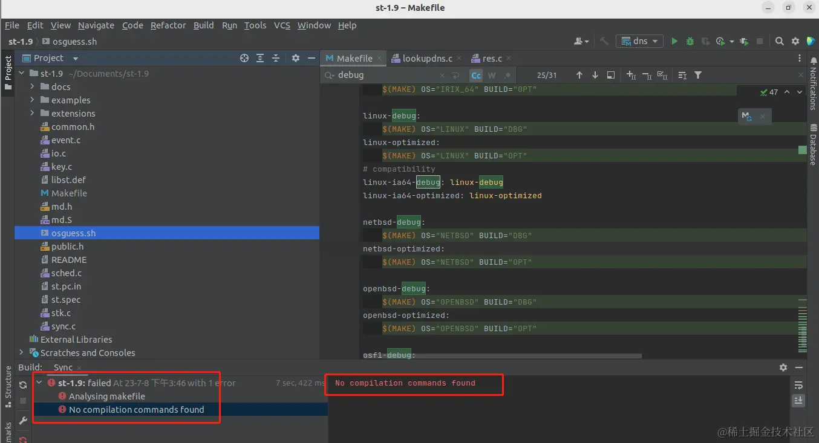Click the debug search input field
This screenshot has width=819, height=443.
(x=386, y=75)
